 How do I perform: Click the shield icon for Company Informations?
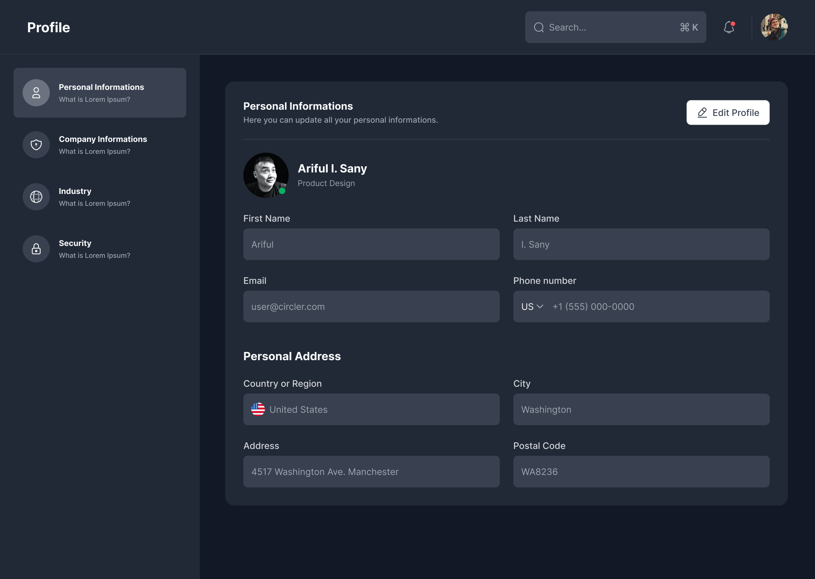click(36, 145)
